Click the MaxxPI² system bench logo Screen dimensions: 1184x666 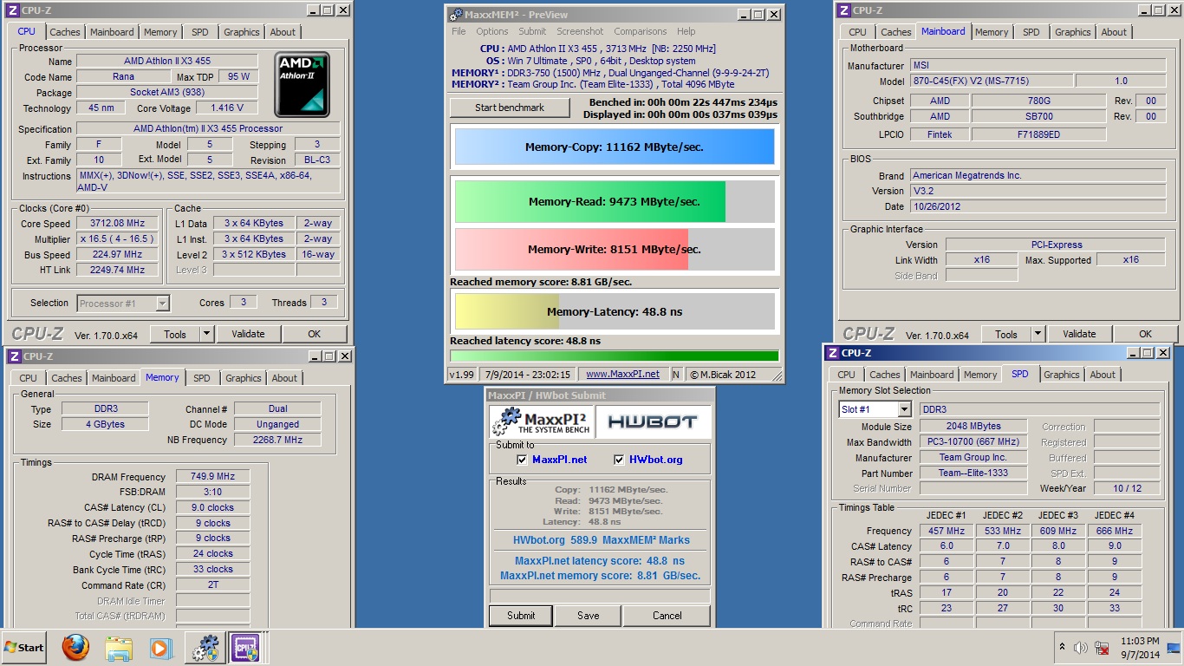point(540,421)
